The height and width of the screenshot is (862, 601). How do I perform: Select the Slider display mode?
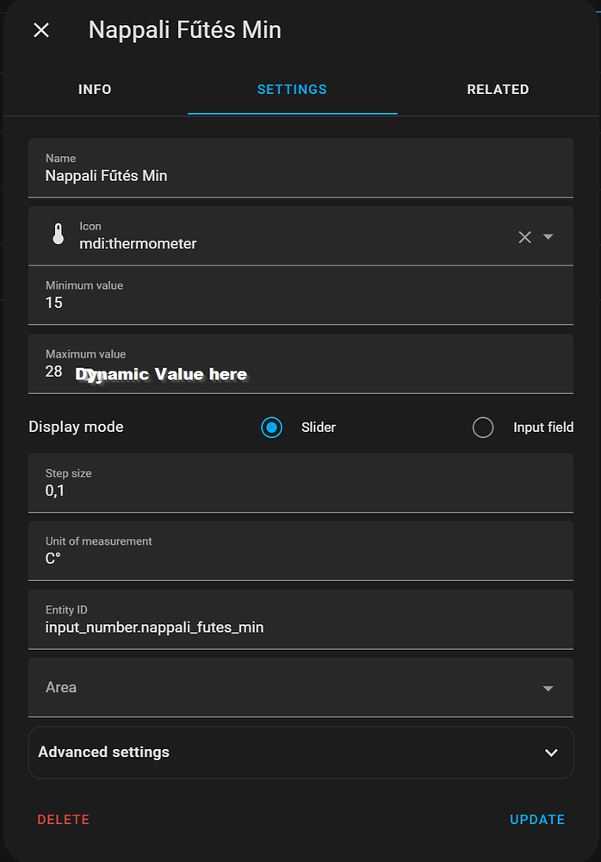(x=271, y=427)
